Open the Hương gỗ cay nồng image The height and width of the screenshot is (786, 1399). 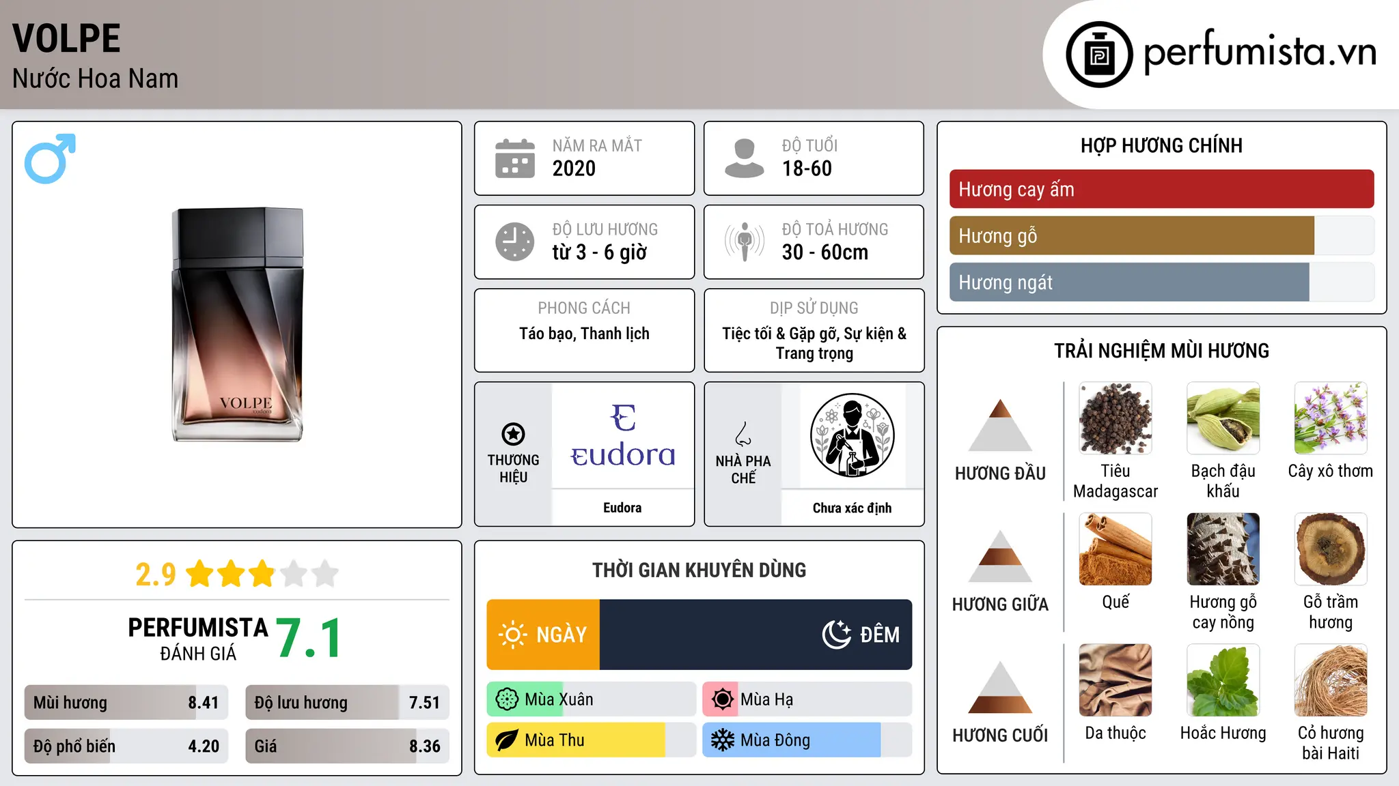click(x=1223, y=549)
